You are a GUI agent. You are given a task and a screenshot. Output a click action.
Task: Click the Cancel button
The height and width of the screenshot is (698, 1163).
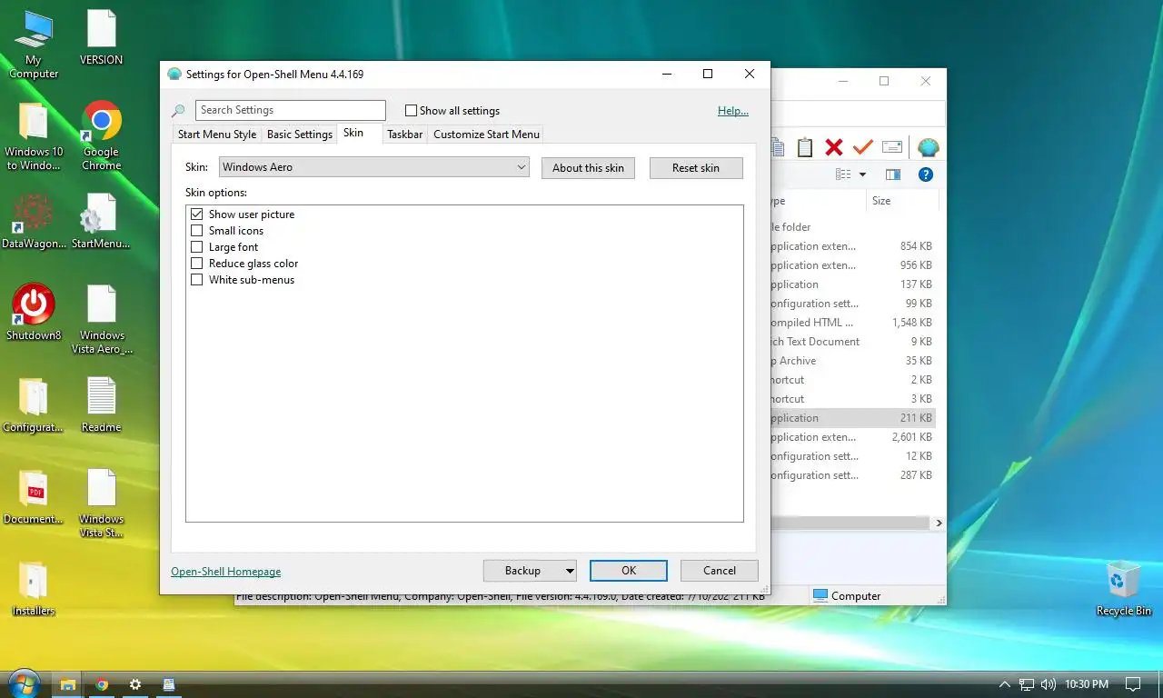pyautogui.click(x=720, y=571)
